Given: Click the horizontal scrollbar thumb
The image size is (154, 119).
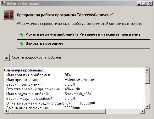Looking at the screenshot, I should (x=58, y=111).
